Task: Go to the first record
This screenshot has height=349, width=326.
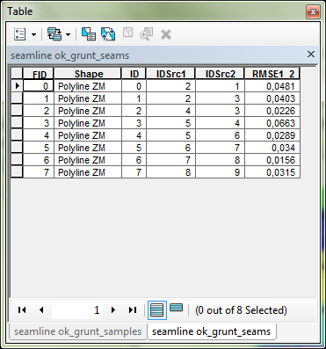Action: (x=22, y=309)
